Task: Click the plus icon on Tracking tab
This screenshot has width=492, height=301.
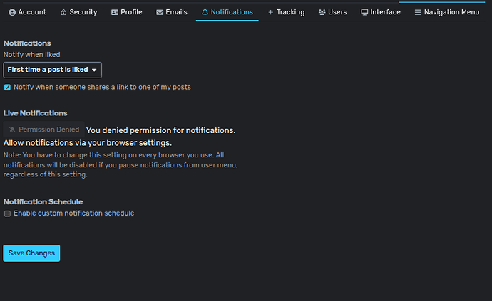Action: [x=270, y=12]
